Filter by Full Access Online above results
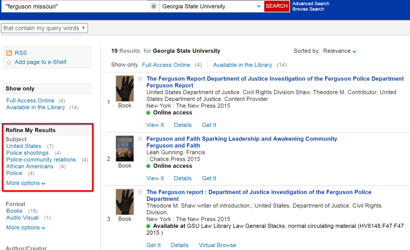 click(x=166, y=65)
